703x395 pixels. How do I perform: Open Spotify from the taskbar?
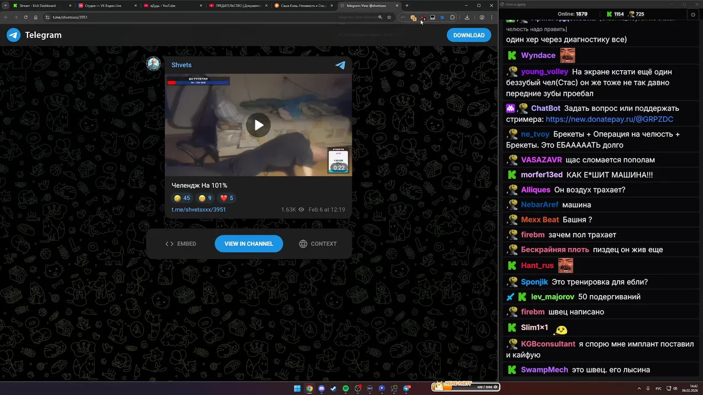click(x=345, y=388)
